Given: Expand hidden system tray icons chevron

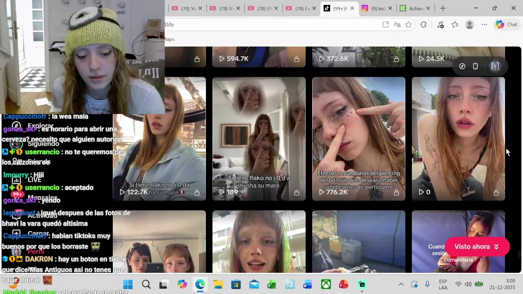Looking at the screenshot, I should (x=401, y=284).
